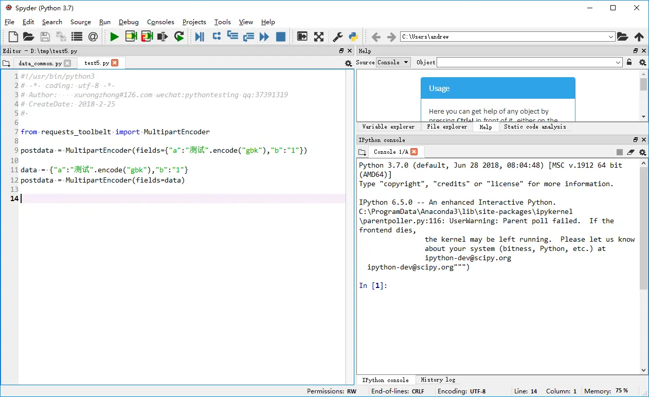649x397 pixels.
Task: Start debugging the file icon
Action: point(200,37)
